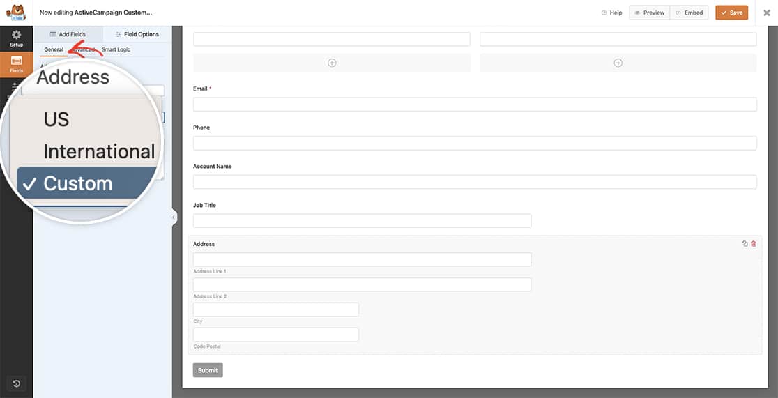This screenshot has height=398, width=778.
Task: Click the Account Name label
Action: click(x=213, y=167)
